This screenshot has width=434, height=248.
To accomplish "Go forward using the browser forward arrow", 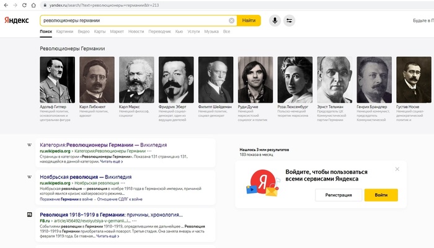I will tap(15, 5).
